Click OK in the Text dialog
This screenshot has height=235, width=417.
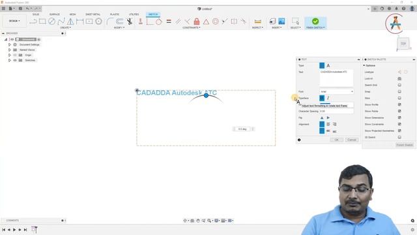336,140
